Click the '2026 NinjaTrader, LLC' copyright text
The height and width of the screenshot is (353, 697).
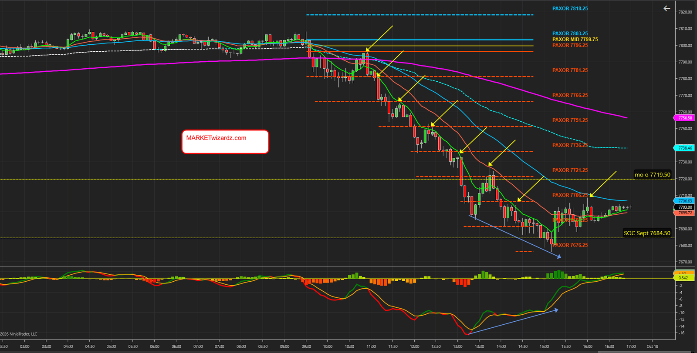coord(19,334)
